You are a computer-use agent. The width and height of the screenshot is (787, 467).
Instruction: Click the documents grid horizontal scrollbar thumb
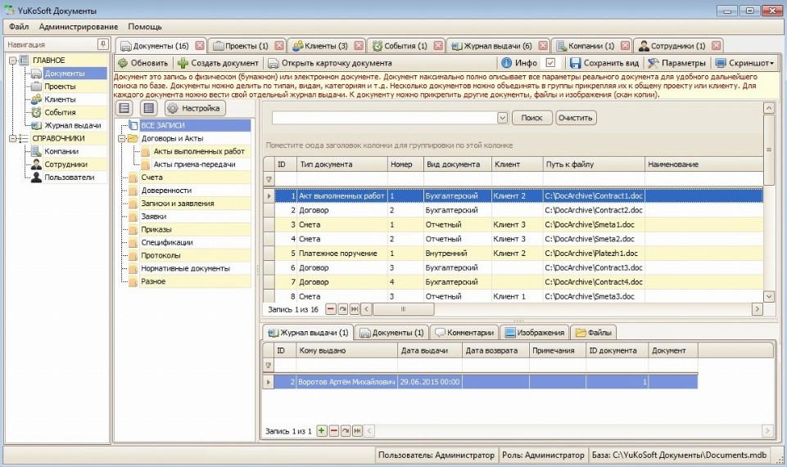pyautogui.click(x=400, y=310)
